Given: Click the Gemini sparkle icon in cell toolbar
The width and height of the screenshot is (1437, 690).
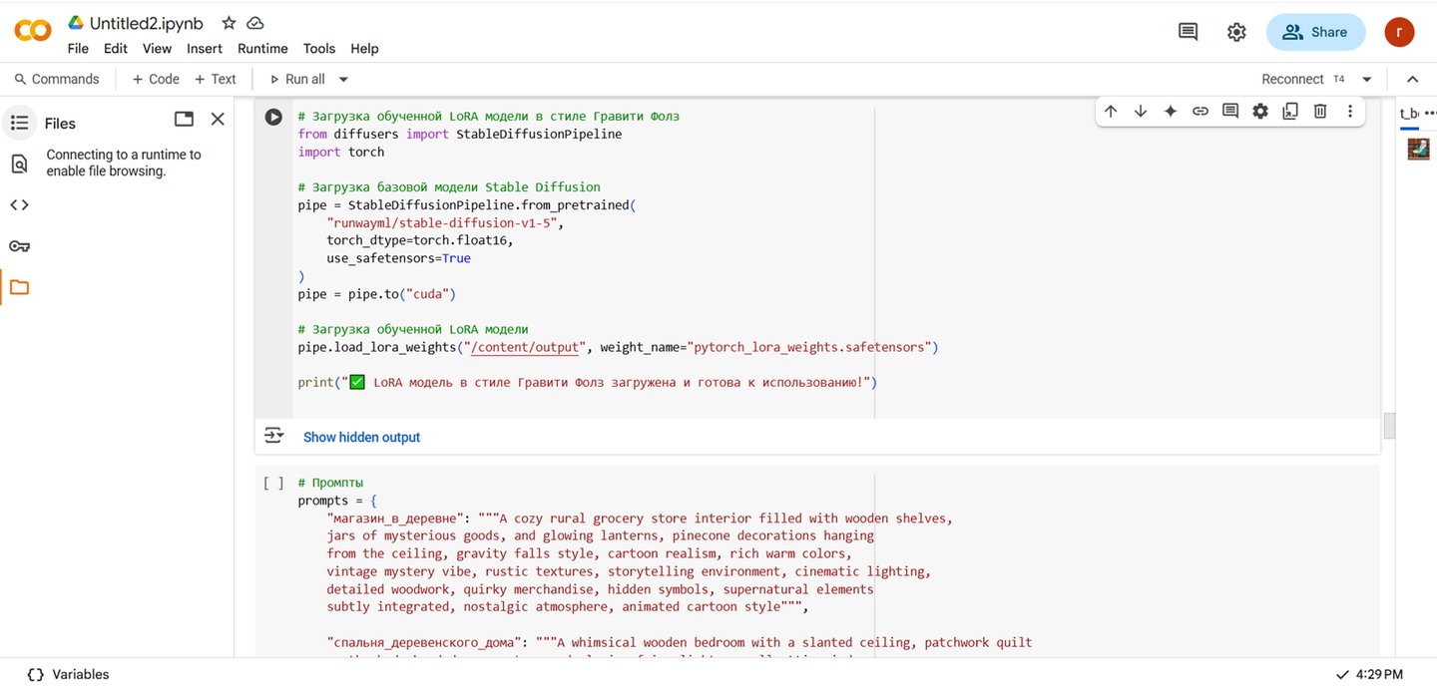Looking at the screenshot, I should click(1171, 112).
